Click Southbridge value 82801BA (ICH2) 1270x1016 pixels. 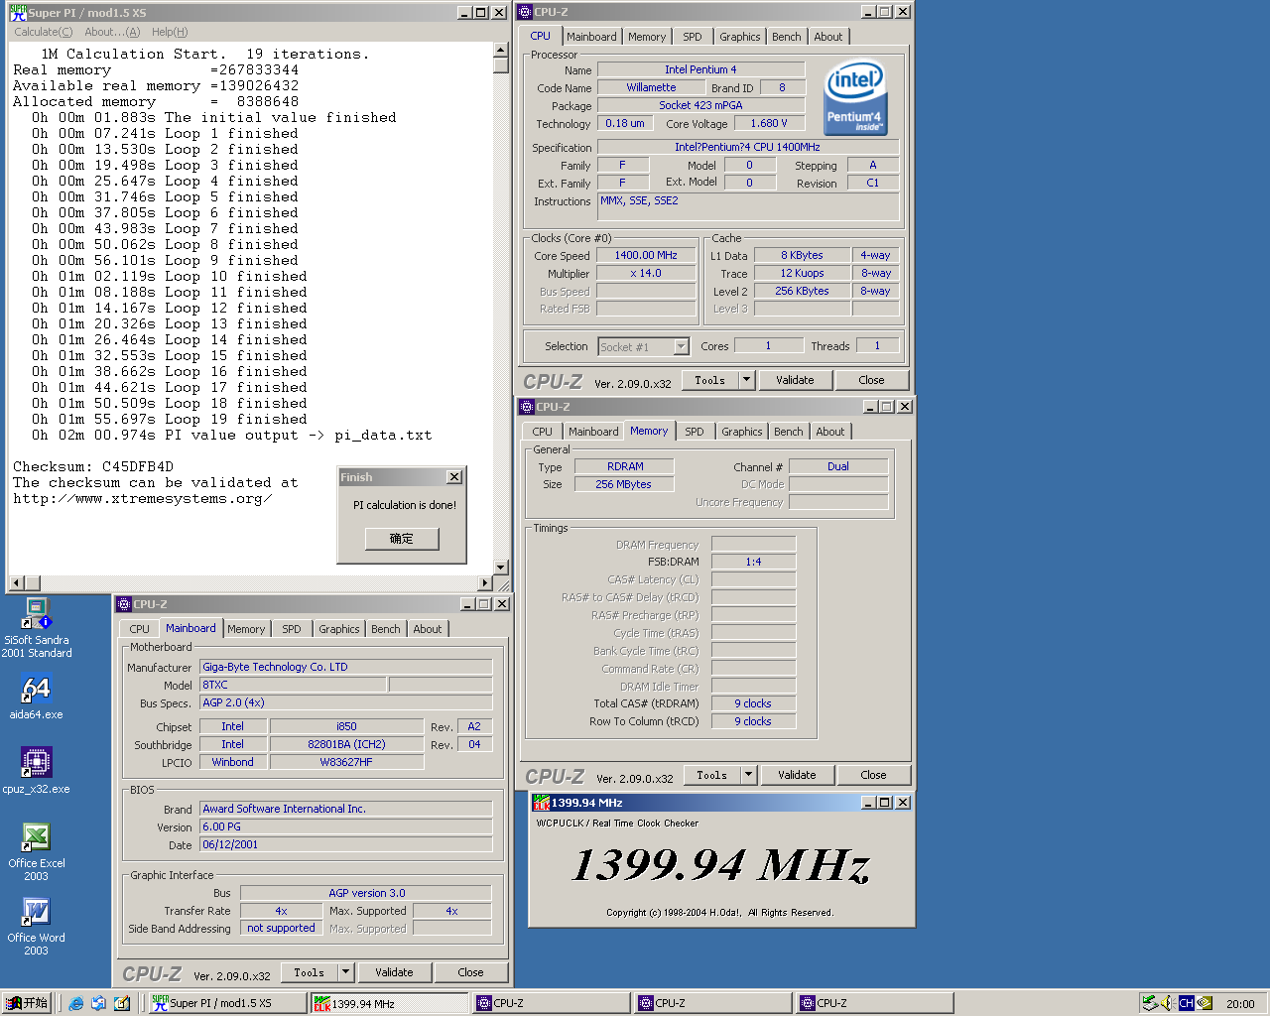click(346, 744)
